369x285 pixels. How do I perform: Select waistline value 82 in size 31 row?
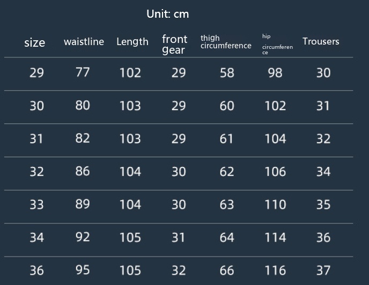pos(83,138)
